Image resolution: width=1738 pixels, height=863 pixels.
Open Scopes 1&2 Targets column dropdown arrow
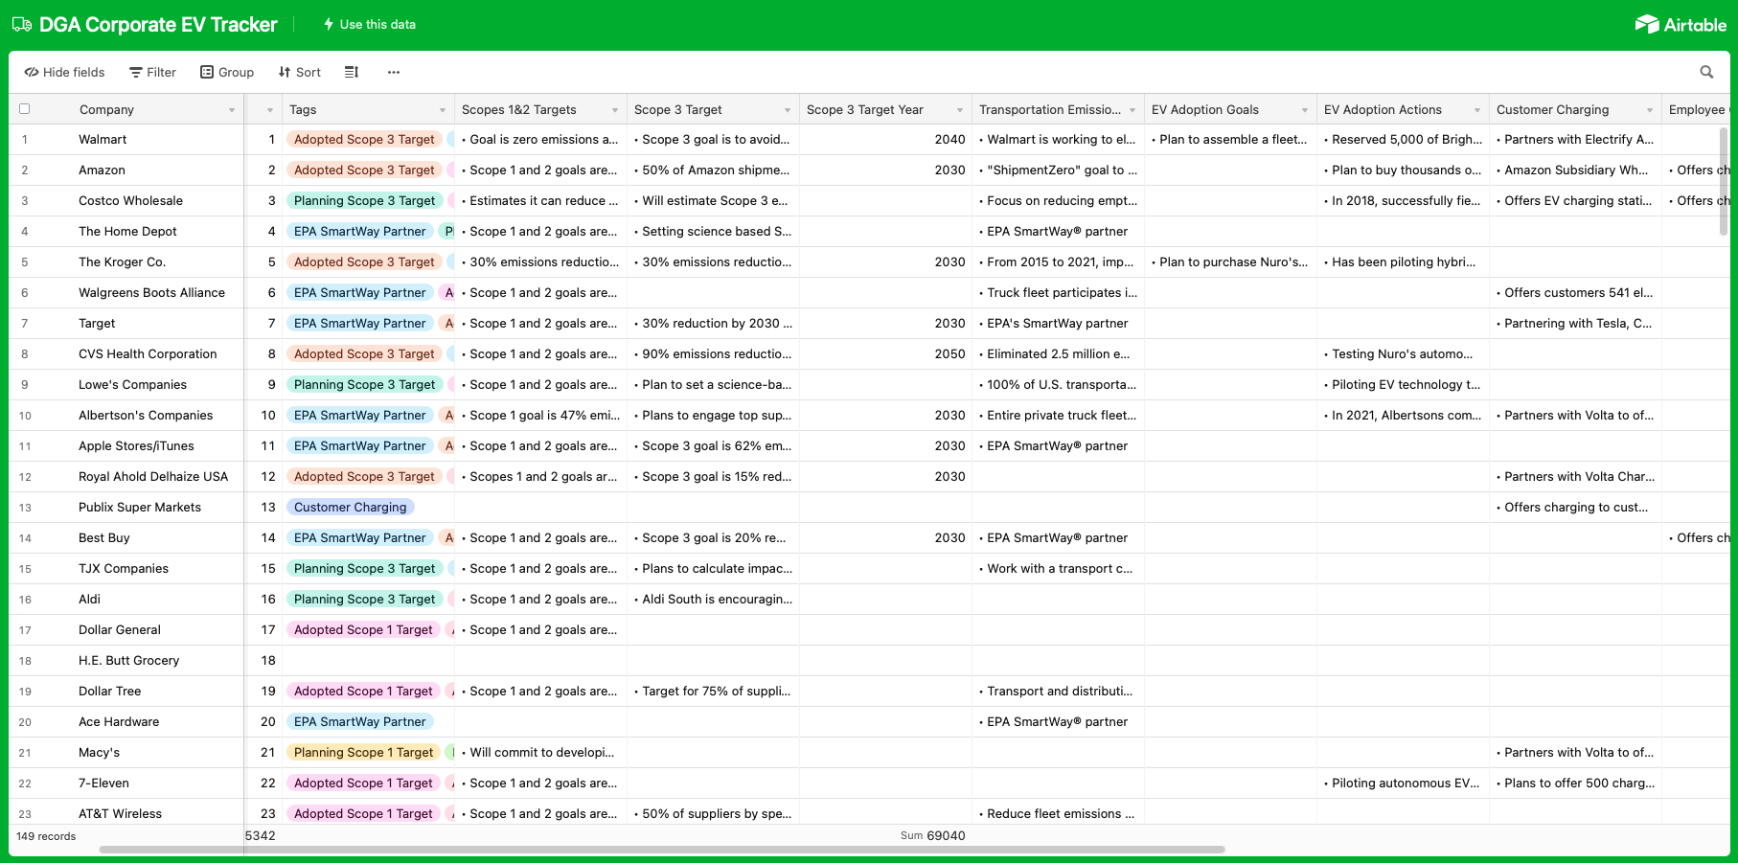pos(615,110)
